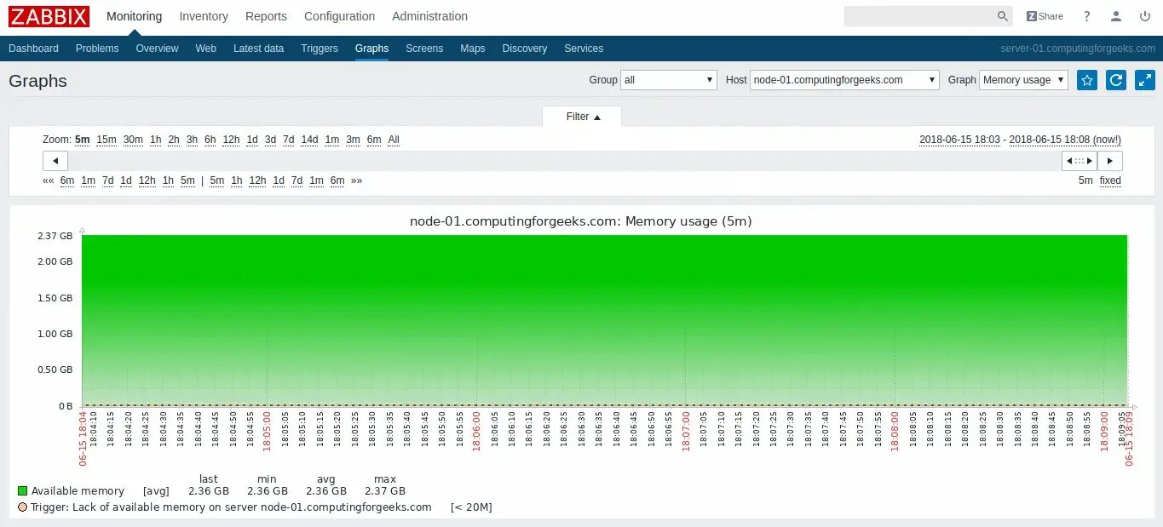Screen dimensions: 1163x527
Task: Set zoom to 30m
Action: (x=133, y=140)
